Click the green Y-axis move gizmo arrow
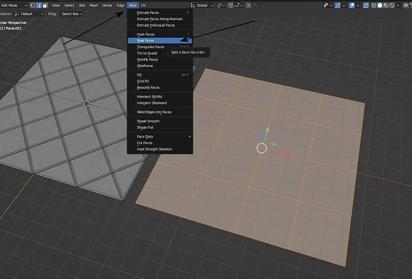This screenshot has width=412, height=279. pyautogui.click(x=267, y=129)
